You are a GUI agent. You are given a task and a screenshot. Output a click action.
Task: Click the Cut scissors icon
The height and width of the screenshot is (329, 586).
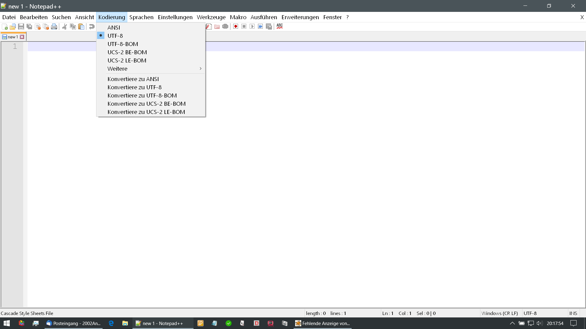pos(64,27)
